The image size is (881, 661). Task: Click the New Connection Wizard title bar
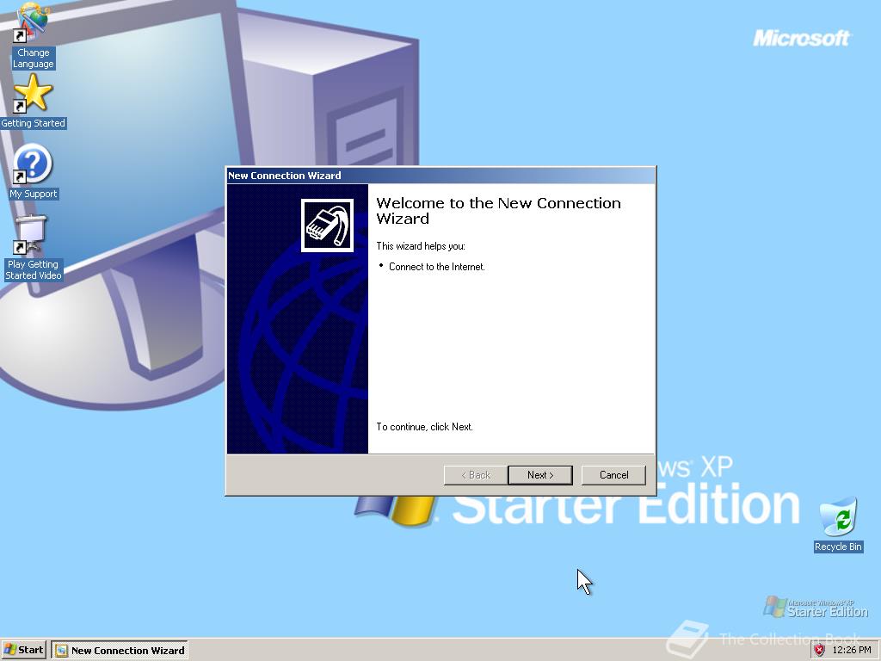(440, 176)
